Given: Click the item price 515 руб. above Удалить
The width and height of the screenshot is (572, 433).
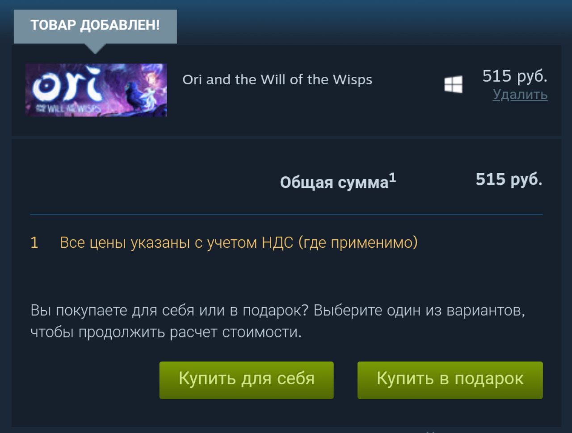Looking at the screenshot, I should coord(515,76).
